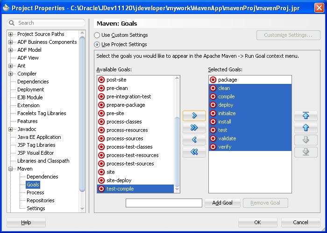Expand the ADF Model node
The width and height of the screenshot is (327, 233).
(x=10, y=50)
